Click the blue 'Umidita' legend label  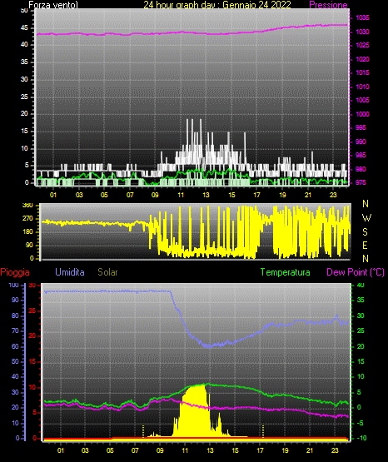pos(70,272)
